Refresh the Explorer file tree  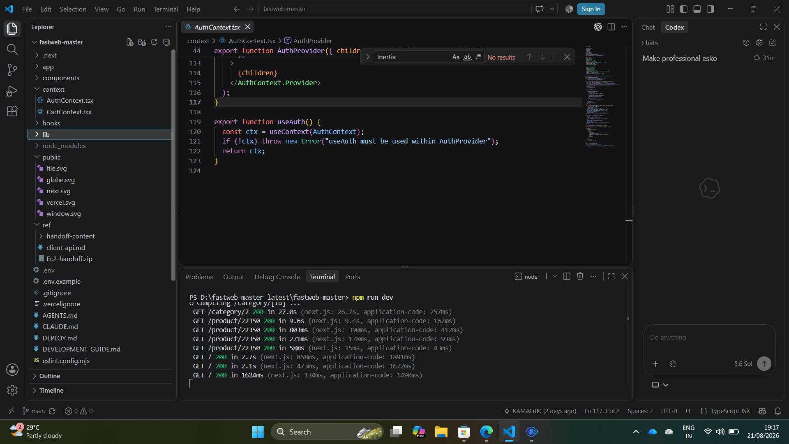click(x=154, y=42)
